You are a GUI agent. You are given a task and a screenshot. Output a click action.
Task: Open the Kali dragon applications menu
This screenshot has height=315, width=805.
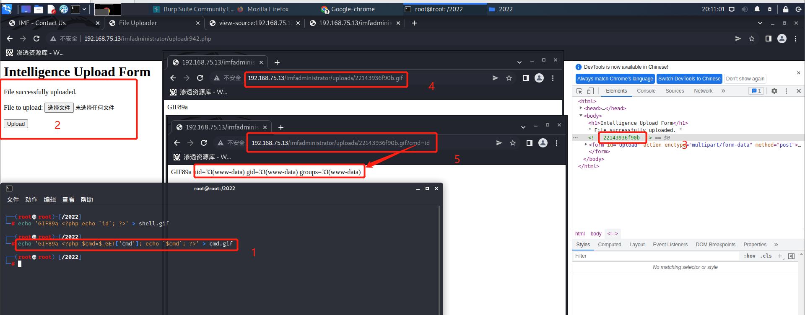tap(7, 9)
